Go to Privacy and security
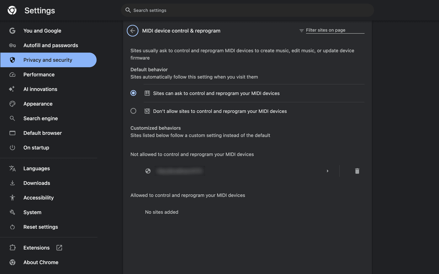 pos(49,60)
